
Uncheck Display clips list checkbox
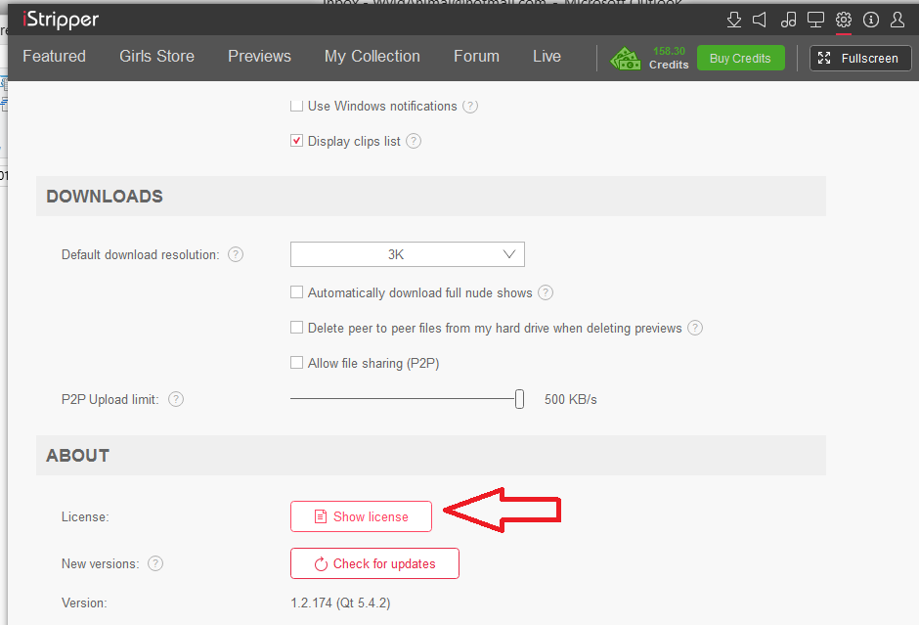(x=297, y=141)
